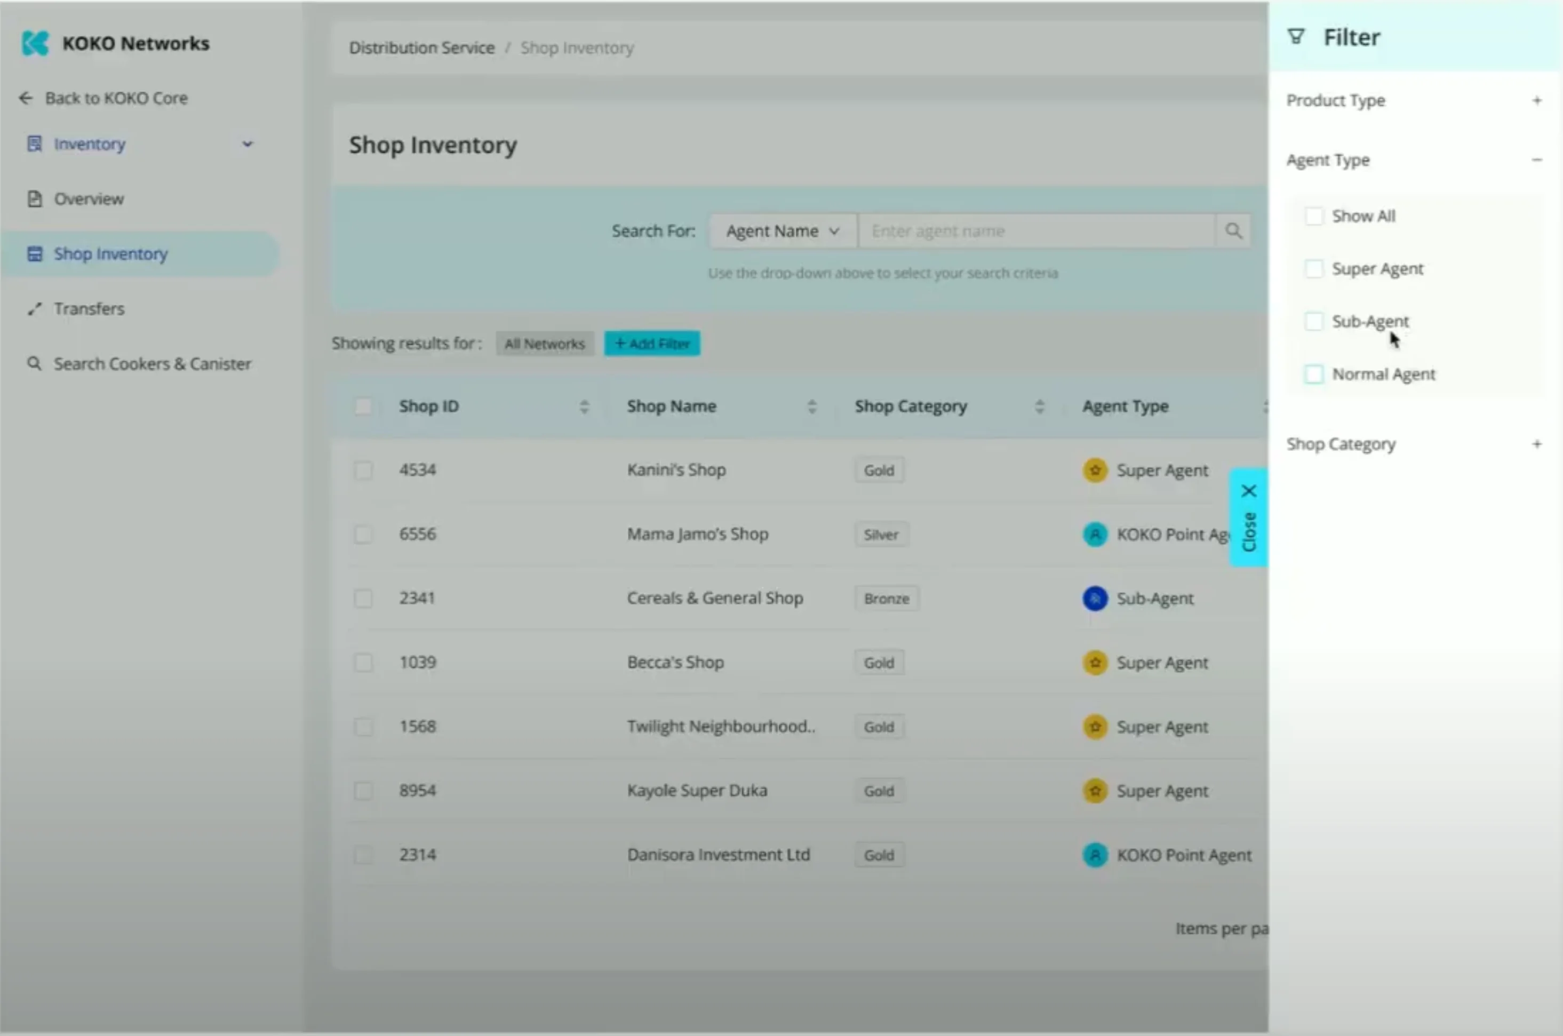Image resolution: width=1563 pixels, height=1036 pixels.
Task: Open the Overview menu item
Action: pyautogui.click(x=88, y=199)
